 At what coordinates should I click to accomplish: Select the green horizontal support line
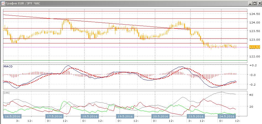125,60
